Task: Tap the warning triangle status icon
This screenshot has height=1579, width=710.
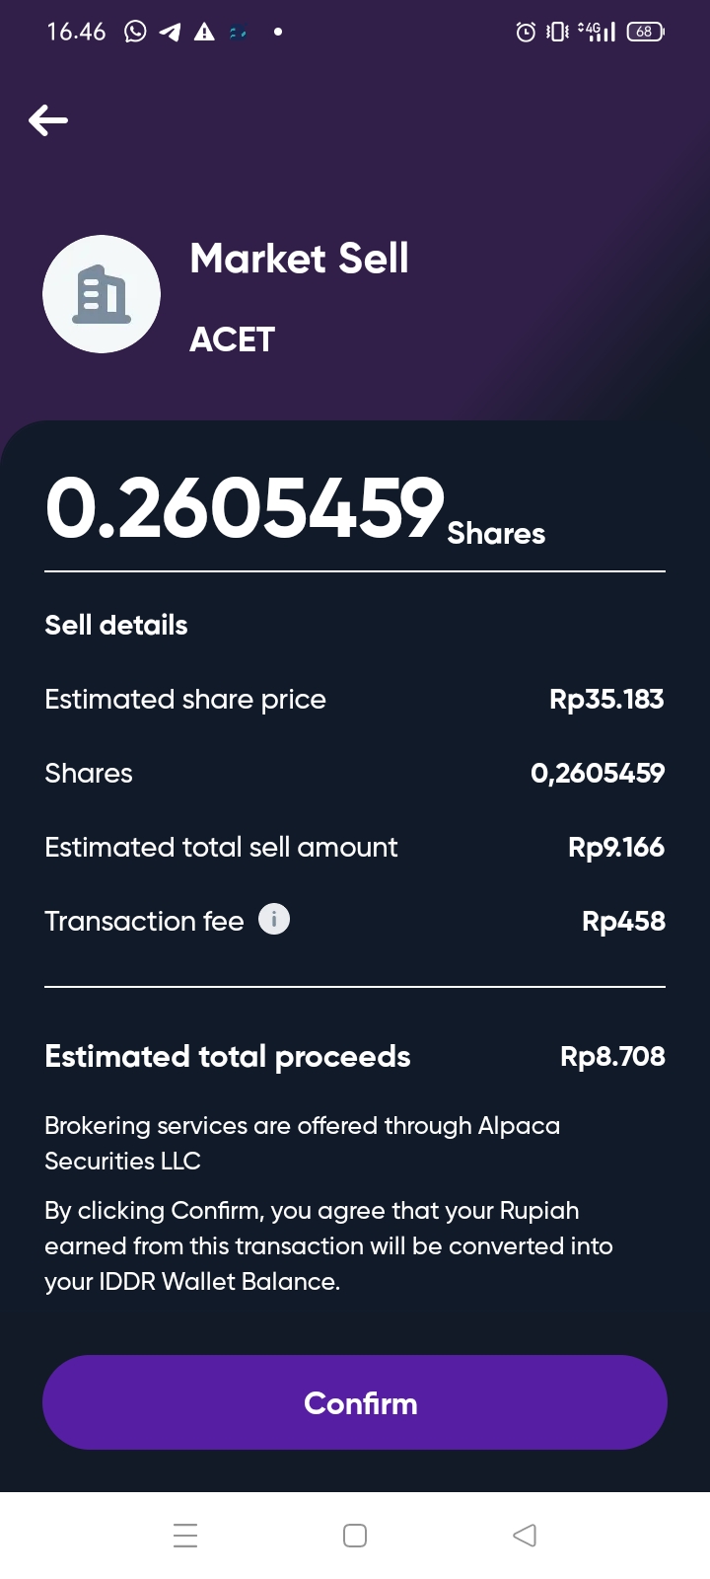Action: (x=204, y=32)
